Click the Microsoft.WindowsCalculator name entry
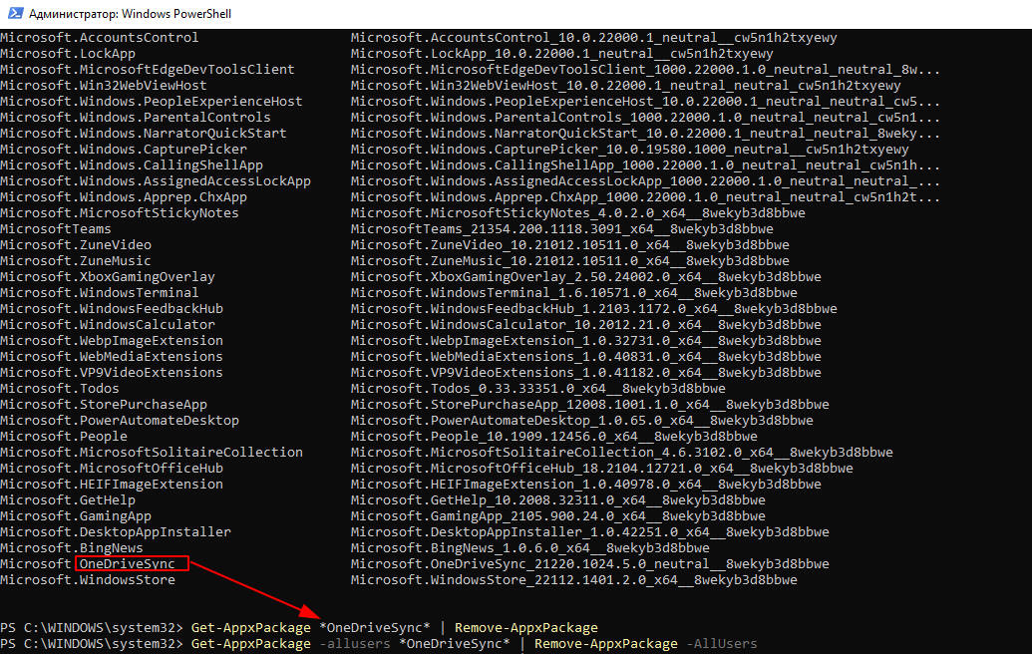1032x654 pixels. [x=107, y=325]
